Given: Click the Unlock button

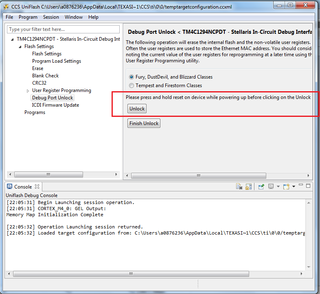Looking at the screenshot, I should pos(137,109).
